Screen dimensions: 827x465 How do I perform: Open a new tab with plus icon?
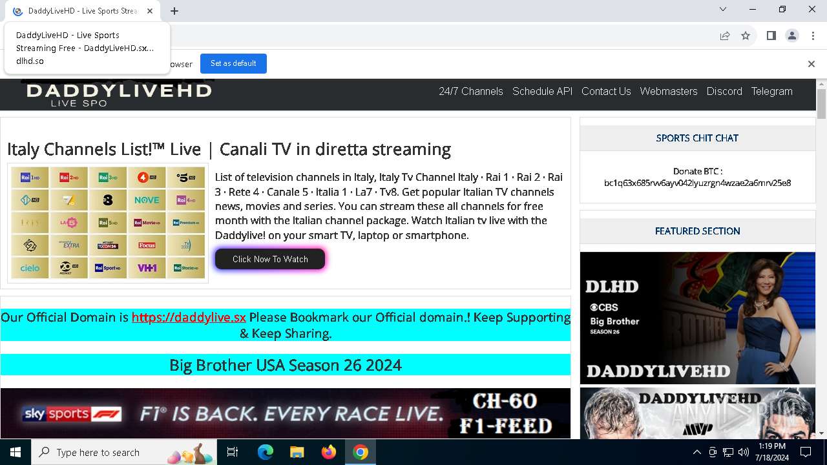174,11
